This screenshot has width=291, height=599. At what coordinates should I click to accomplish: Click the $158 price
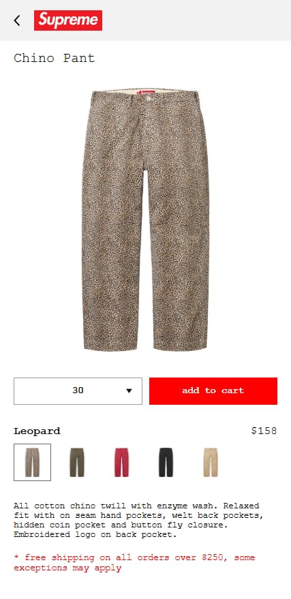264,431
